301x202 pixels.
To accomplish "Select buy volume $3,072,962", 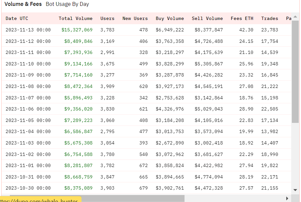I will click(170, 154).
